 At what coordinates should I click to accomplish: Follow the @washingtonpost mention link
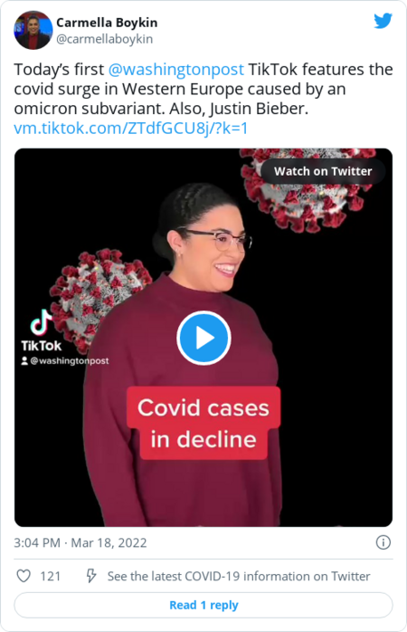coord(176,70)
